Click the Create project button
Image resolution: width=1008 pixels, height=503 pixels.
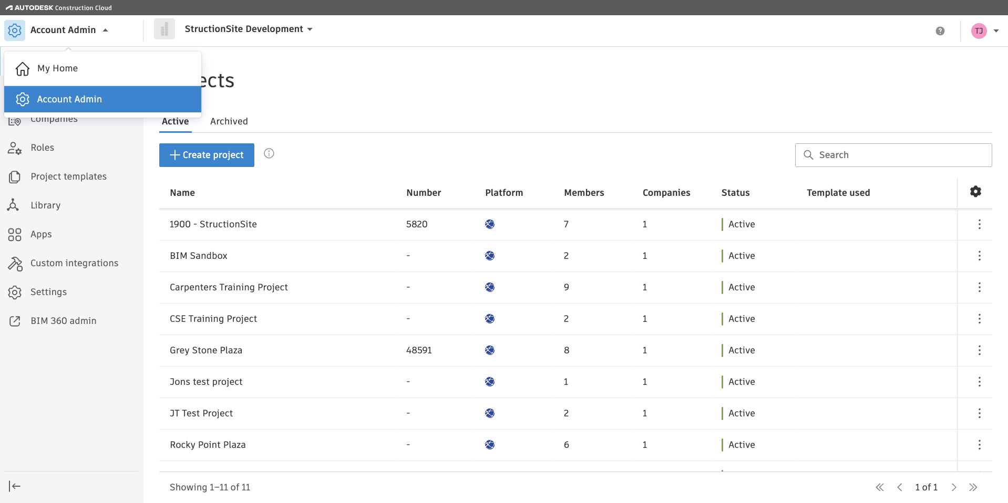(x=207, y=155)
